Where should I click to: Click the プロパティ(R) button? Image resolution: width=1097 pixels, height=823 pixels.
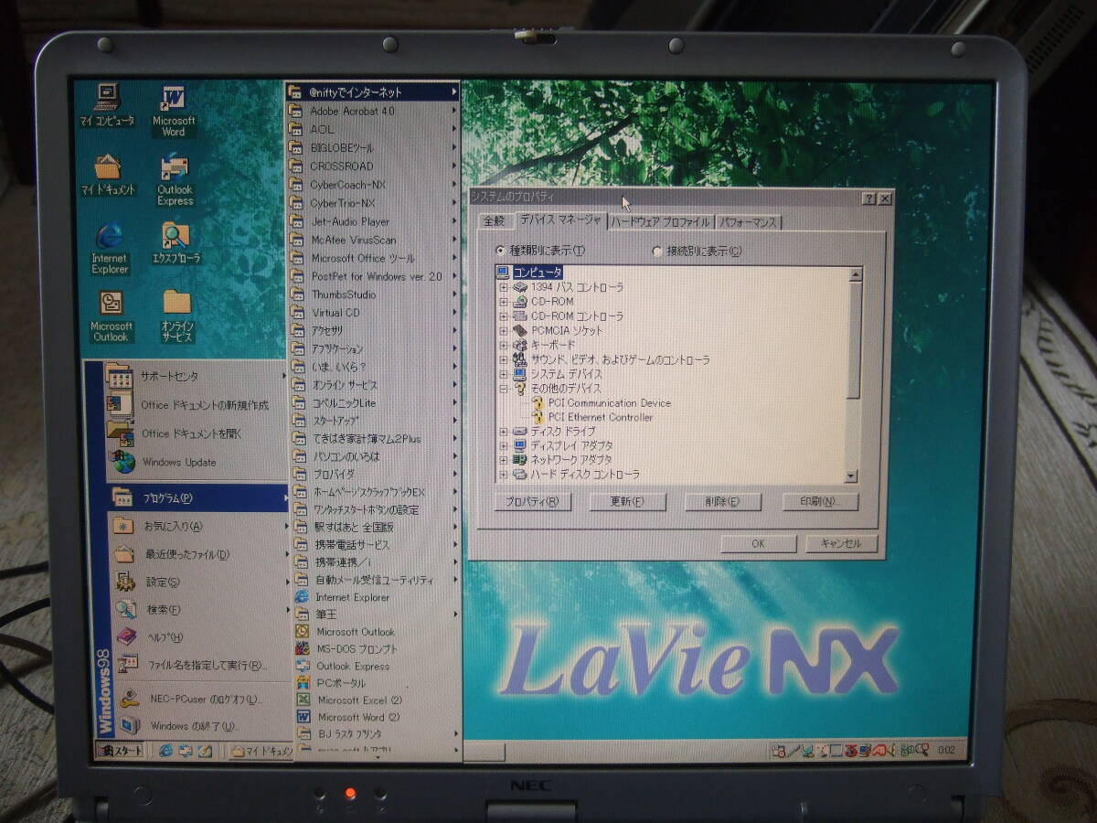pos(532,502)
